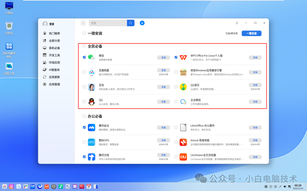This screenshot has width=307, height=191.
Task: Click the 一键安装 (One-click Install) button
Action: click(251, 33)
